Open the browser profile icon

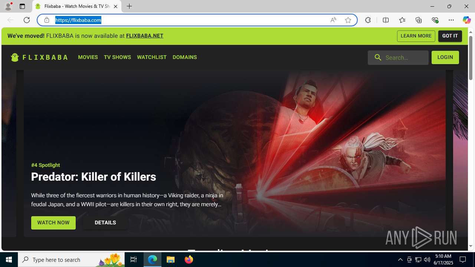[x=8, y=6]
